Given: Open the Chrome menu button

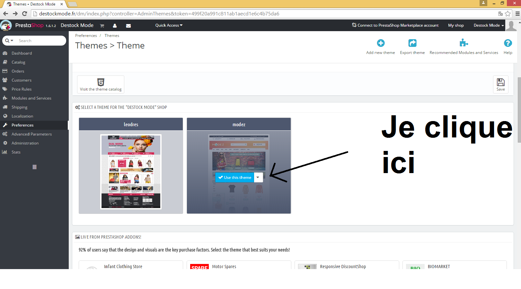Looking at the screenshot, I should (x=517, y=13).
